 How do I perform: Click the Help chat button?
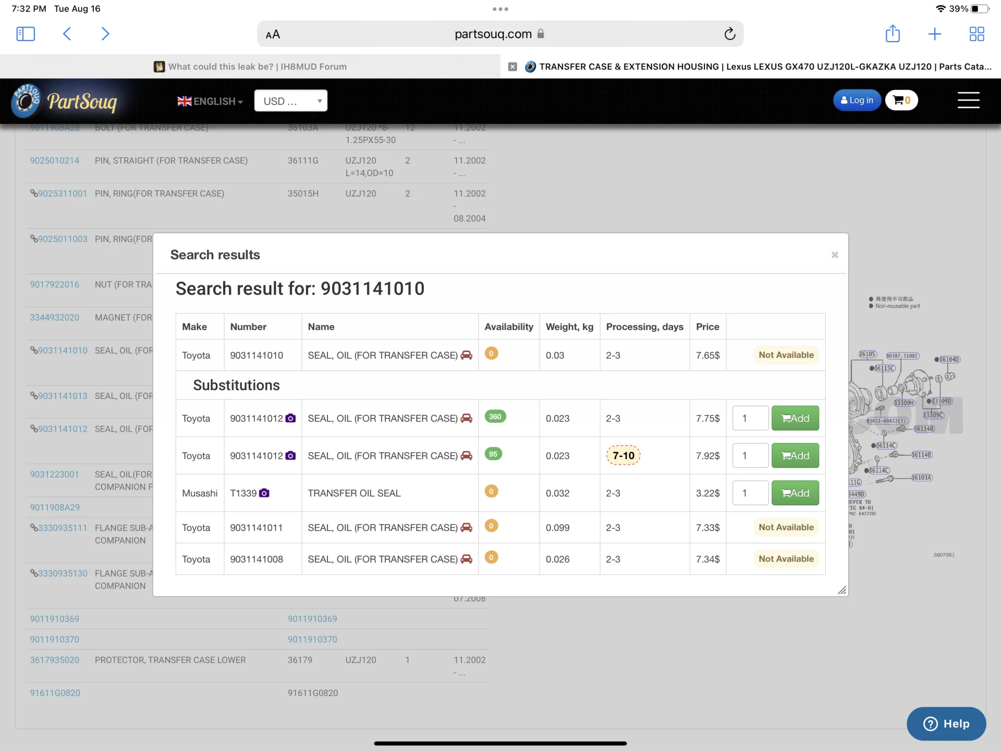[x=946, y=724]
